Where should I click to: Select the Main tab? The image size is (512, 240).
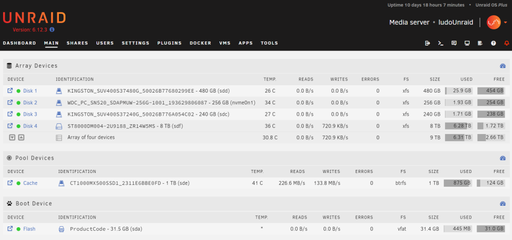click(51, 43)
